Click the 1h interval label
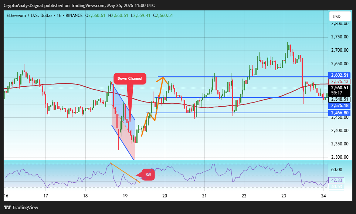The image size is (356, 214). tap(59, 15)
